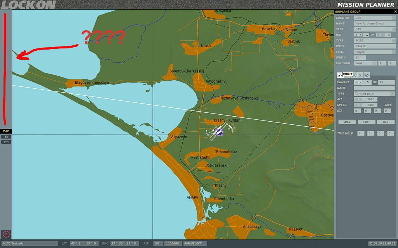Click the total waypoints field showing 16
398x248 pixels.
386,82
